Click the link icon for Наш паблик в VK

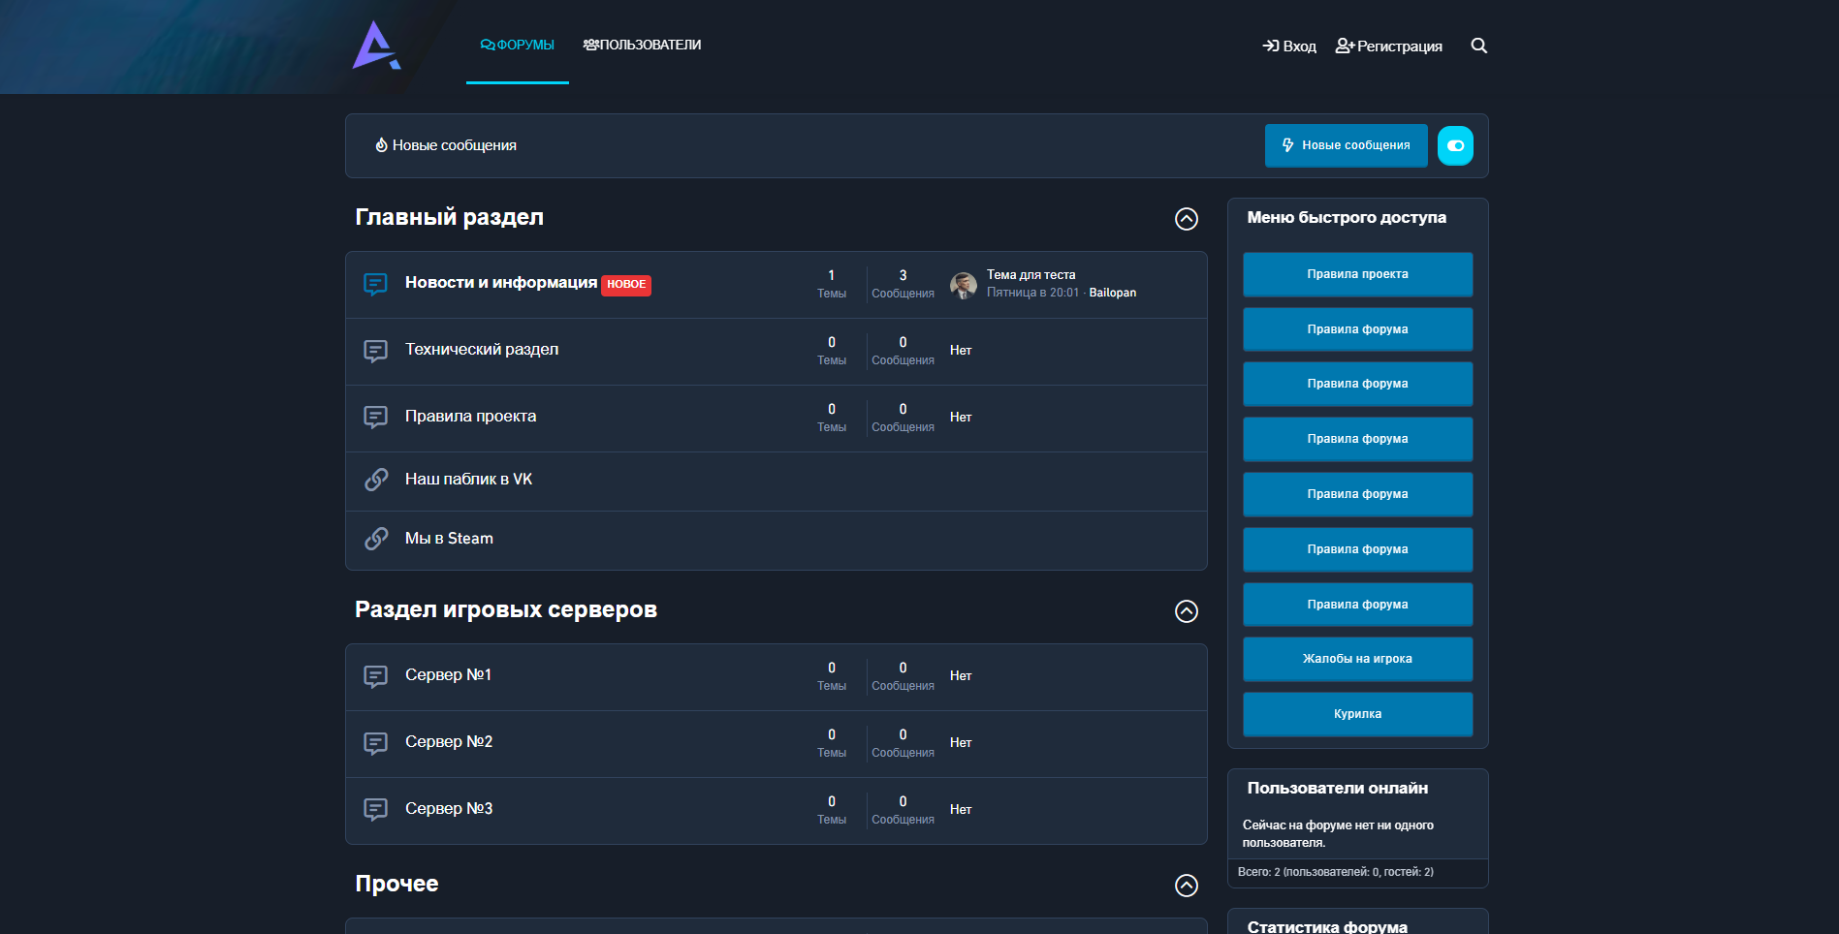click(375, 480)
